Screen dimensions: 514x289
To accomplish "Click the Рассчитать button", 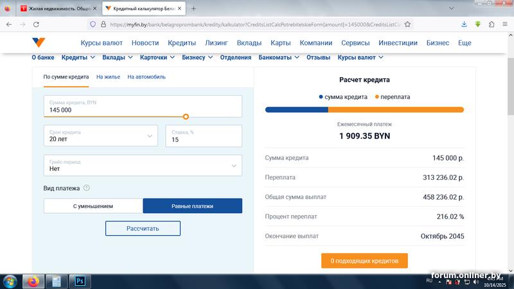I will point(143,229).
